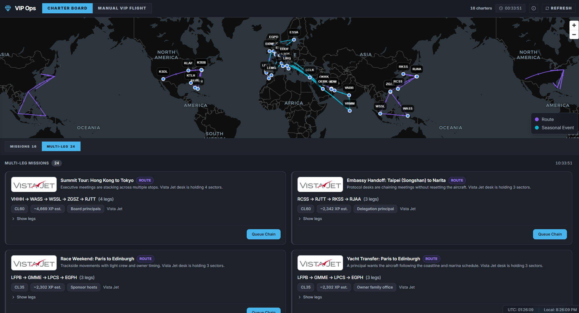Select the OKKK airport marker

tap(324, 77)
